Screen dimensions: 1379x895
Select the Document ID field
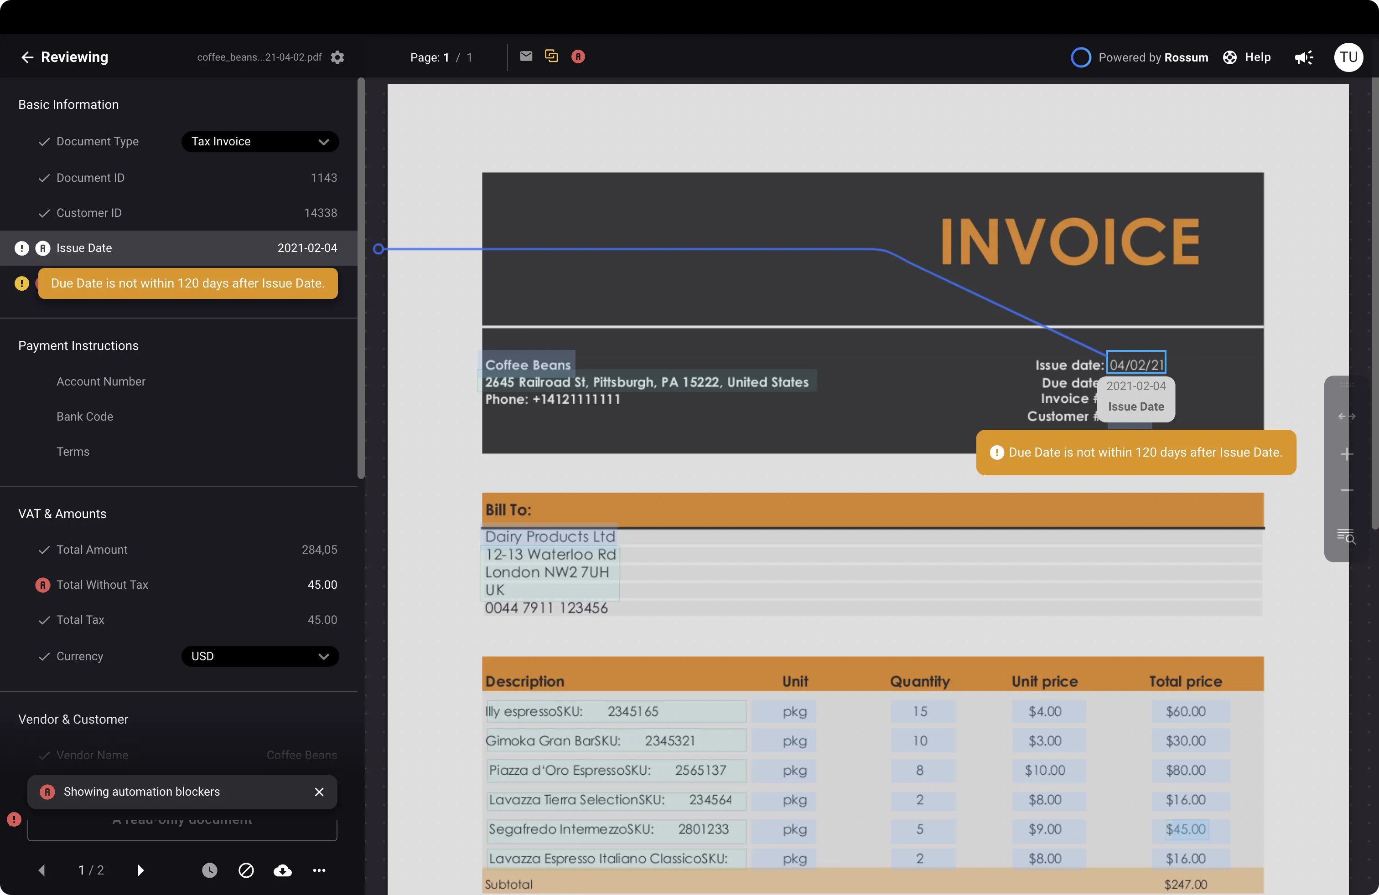click(178, 178)
